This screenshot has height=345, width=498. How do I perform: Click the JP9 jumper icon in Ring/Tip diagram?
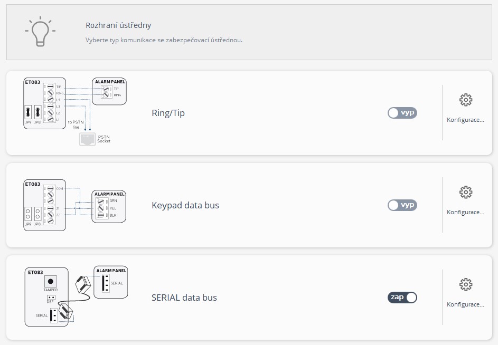pyautogui.click(x=29, y=113)
